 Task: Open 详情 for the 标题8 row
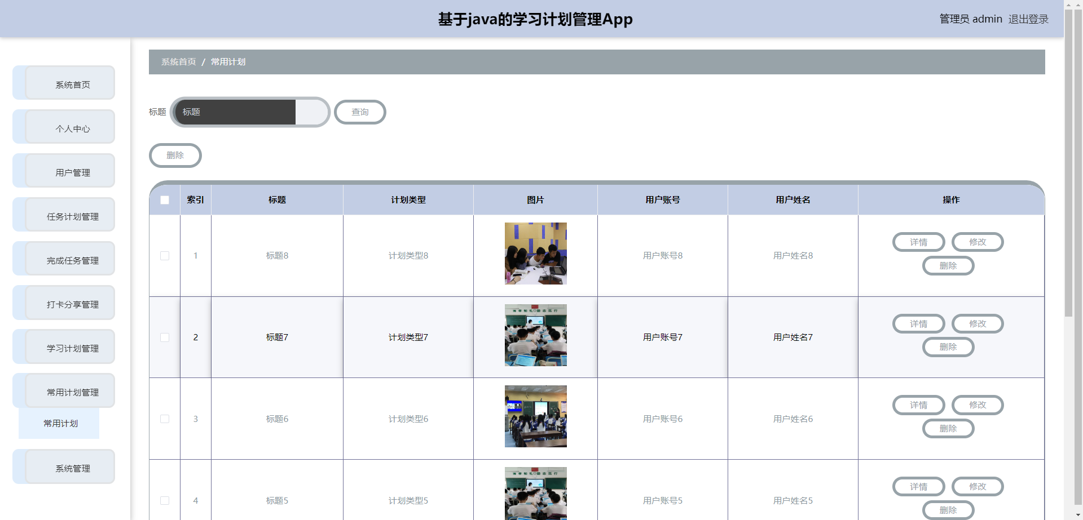click(x=918, y=242)
